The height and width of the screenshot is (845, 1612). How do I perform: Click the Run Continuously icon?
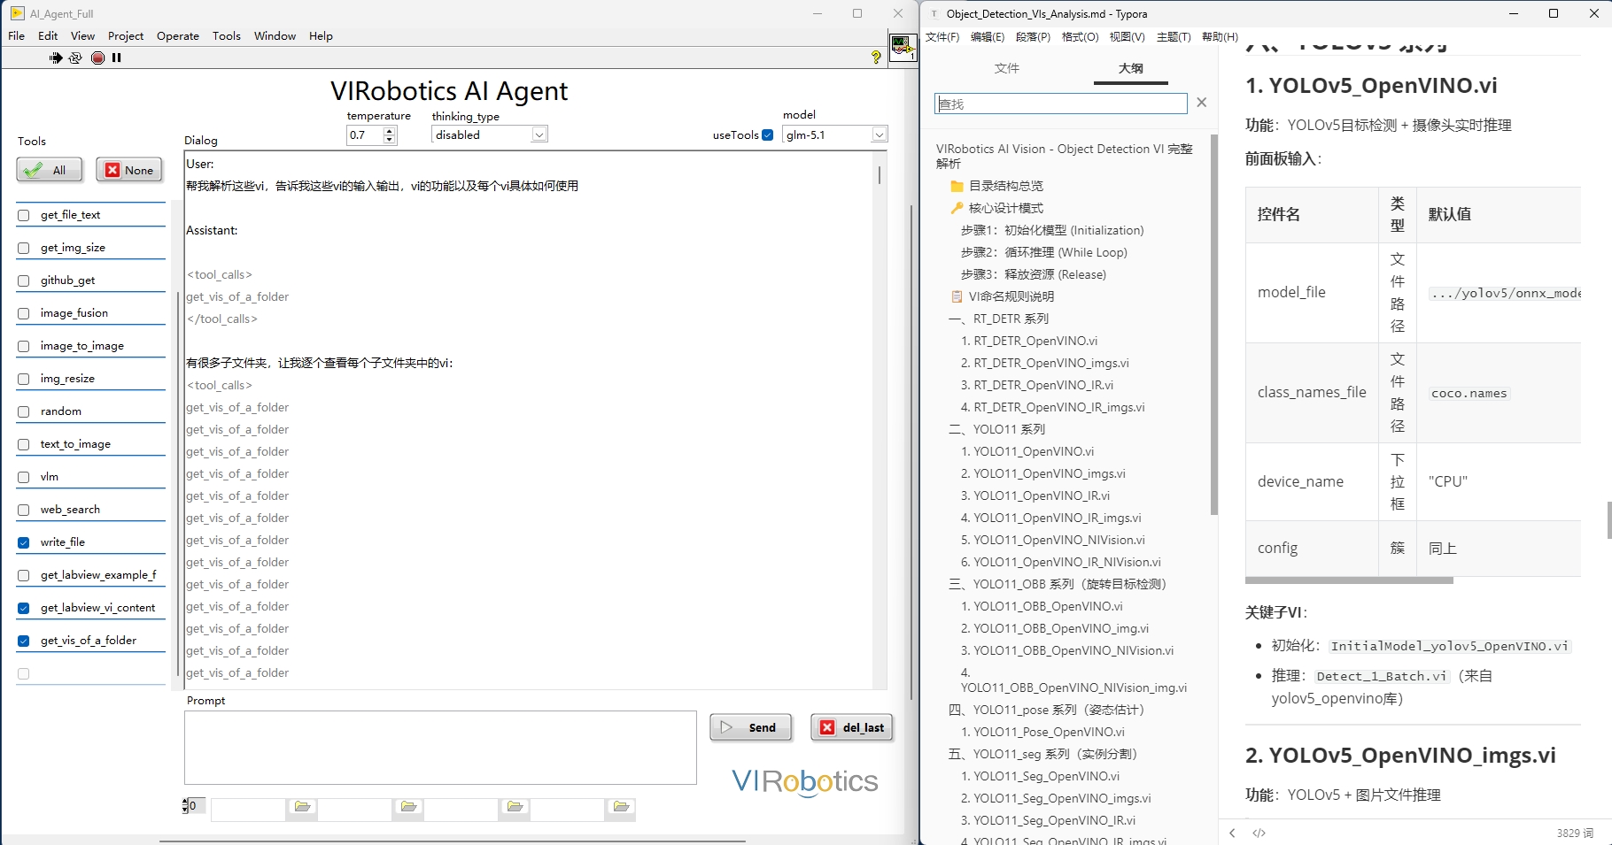[75, 58]
